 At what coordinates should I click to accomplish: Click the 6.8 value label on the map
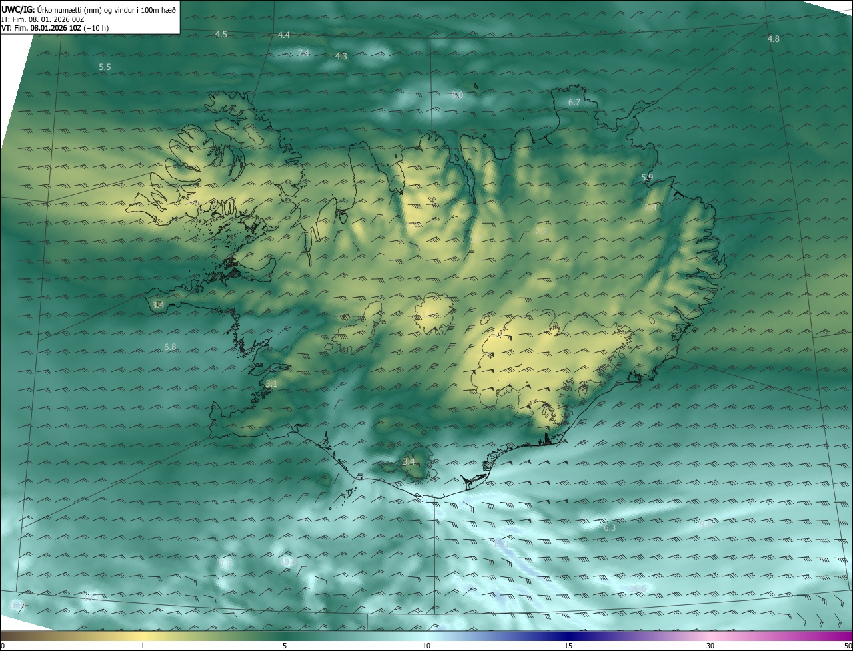pyautogui.click(x=170, y=347)
